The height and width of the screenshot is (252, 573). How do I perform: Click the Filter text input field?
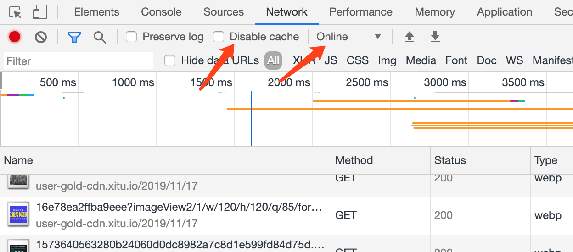(78, 61)
